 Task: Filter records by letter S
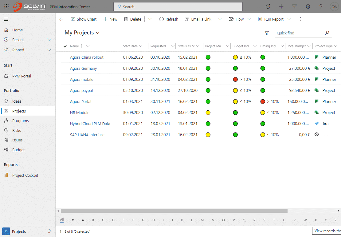pos(264,220)
